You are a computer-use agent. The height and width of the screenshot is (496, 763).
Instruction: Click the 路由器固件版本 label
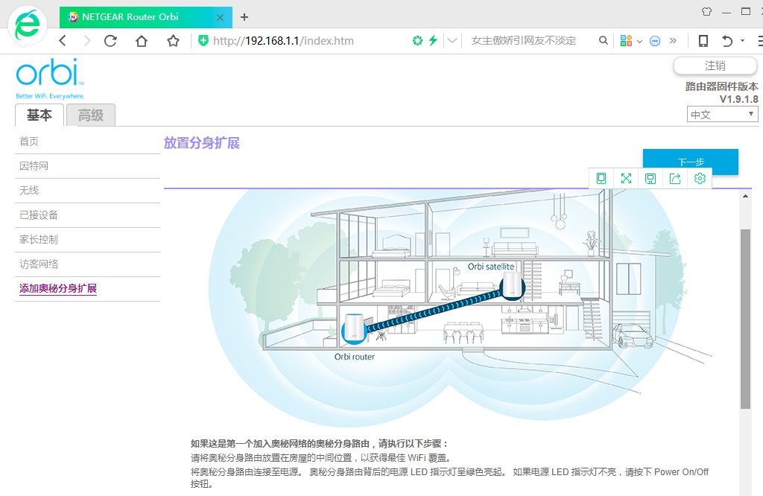click(x=721, y=86)
